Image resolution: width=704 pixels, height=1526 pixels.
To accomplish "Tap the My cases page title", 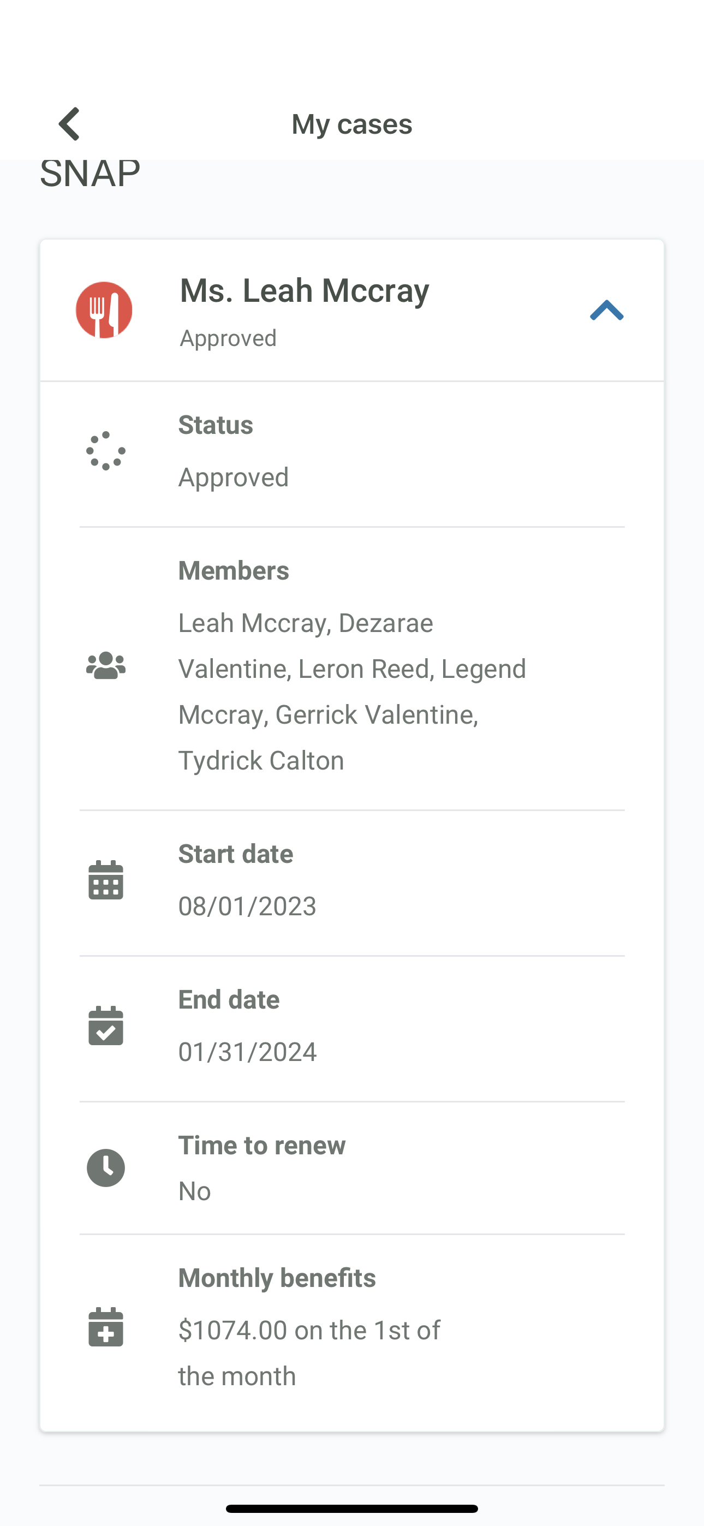I will [x=352, y=124].
